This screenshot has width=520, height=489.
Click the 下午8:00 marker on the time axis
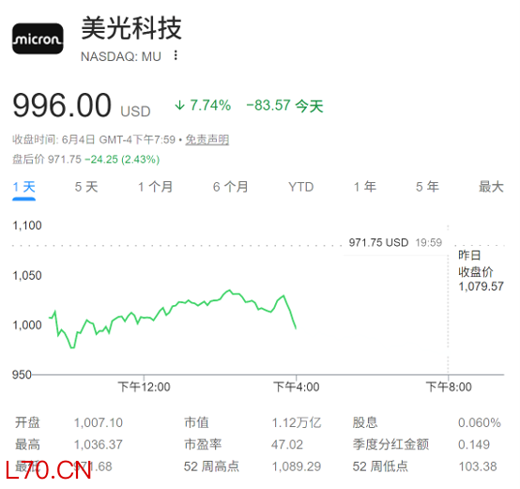pos(449,387)
